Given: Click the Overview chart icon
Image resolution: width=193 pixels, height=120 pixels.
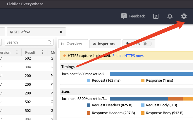Looking at the screenshot, I should coord(63,44).
